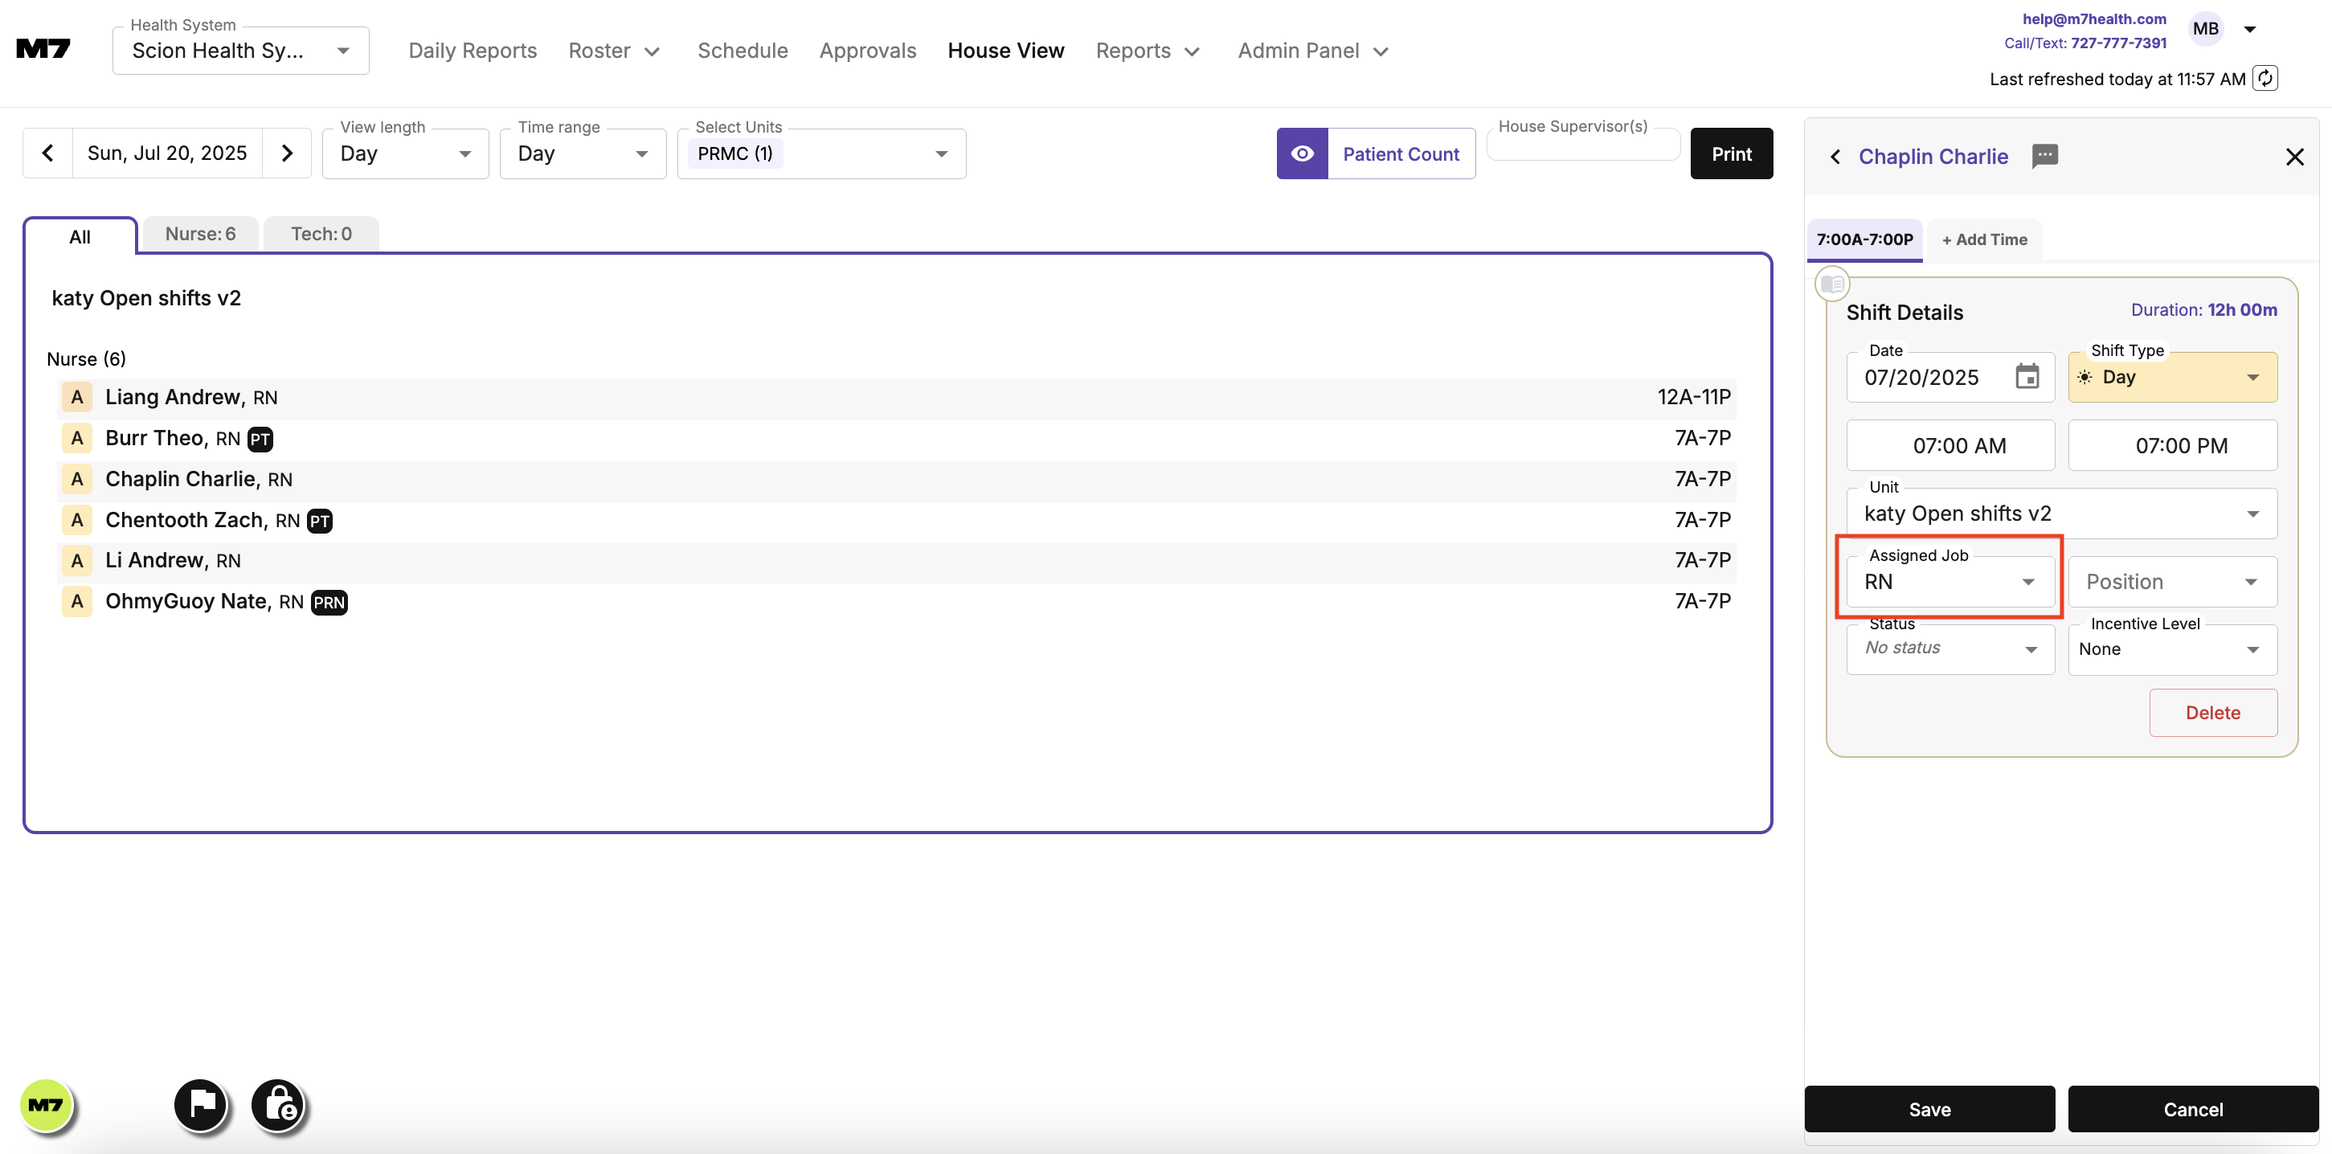
Task: Go to the previous day with the left arrow
Action: (47, 152)
